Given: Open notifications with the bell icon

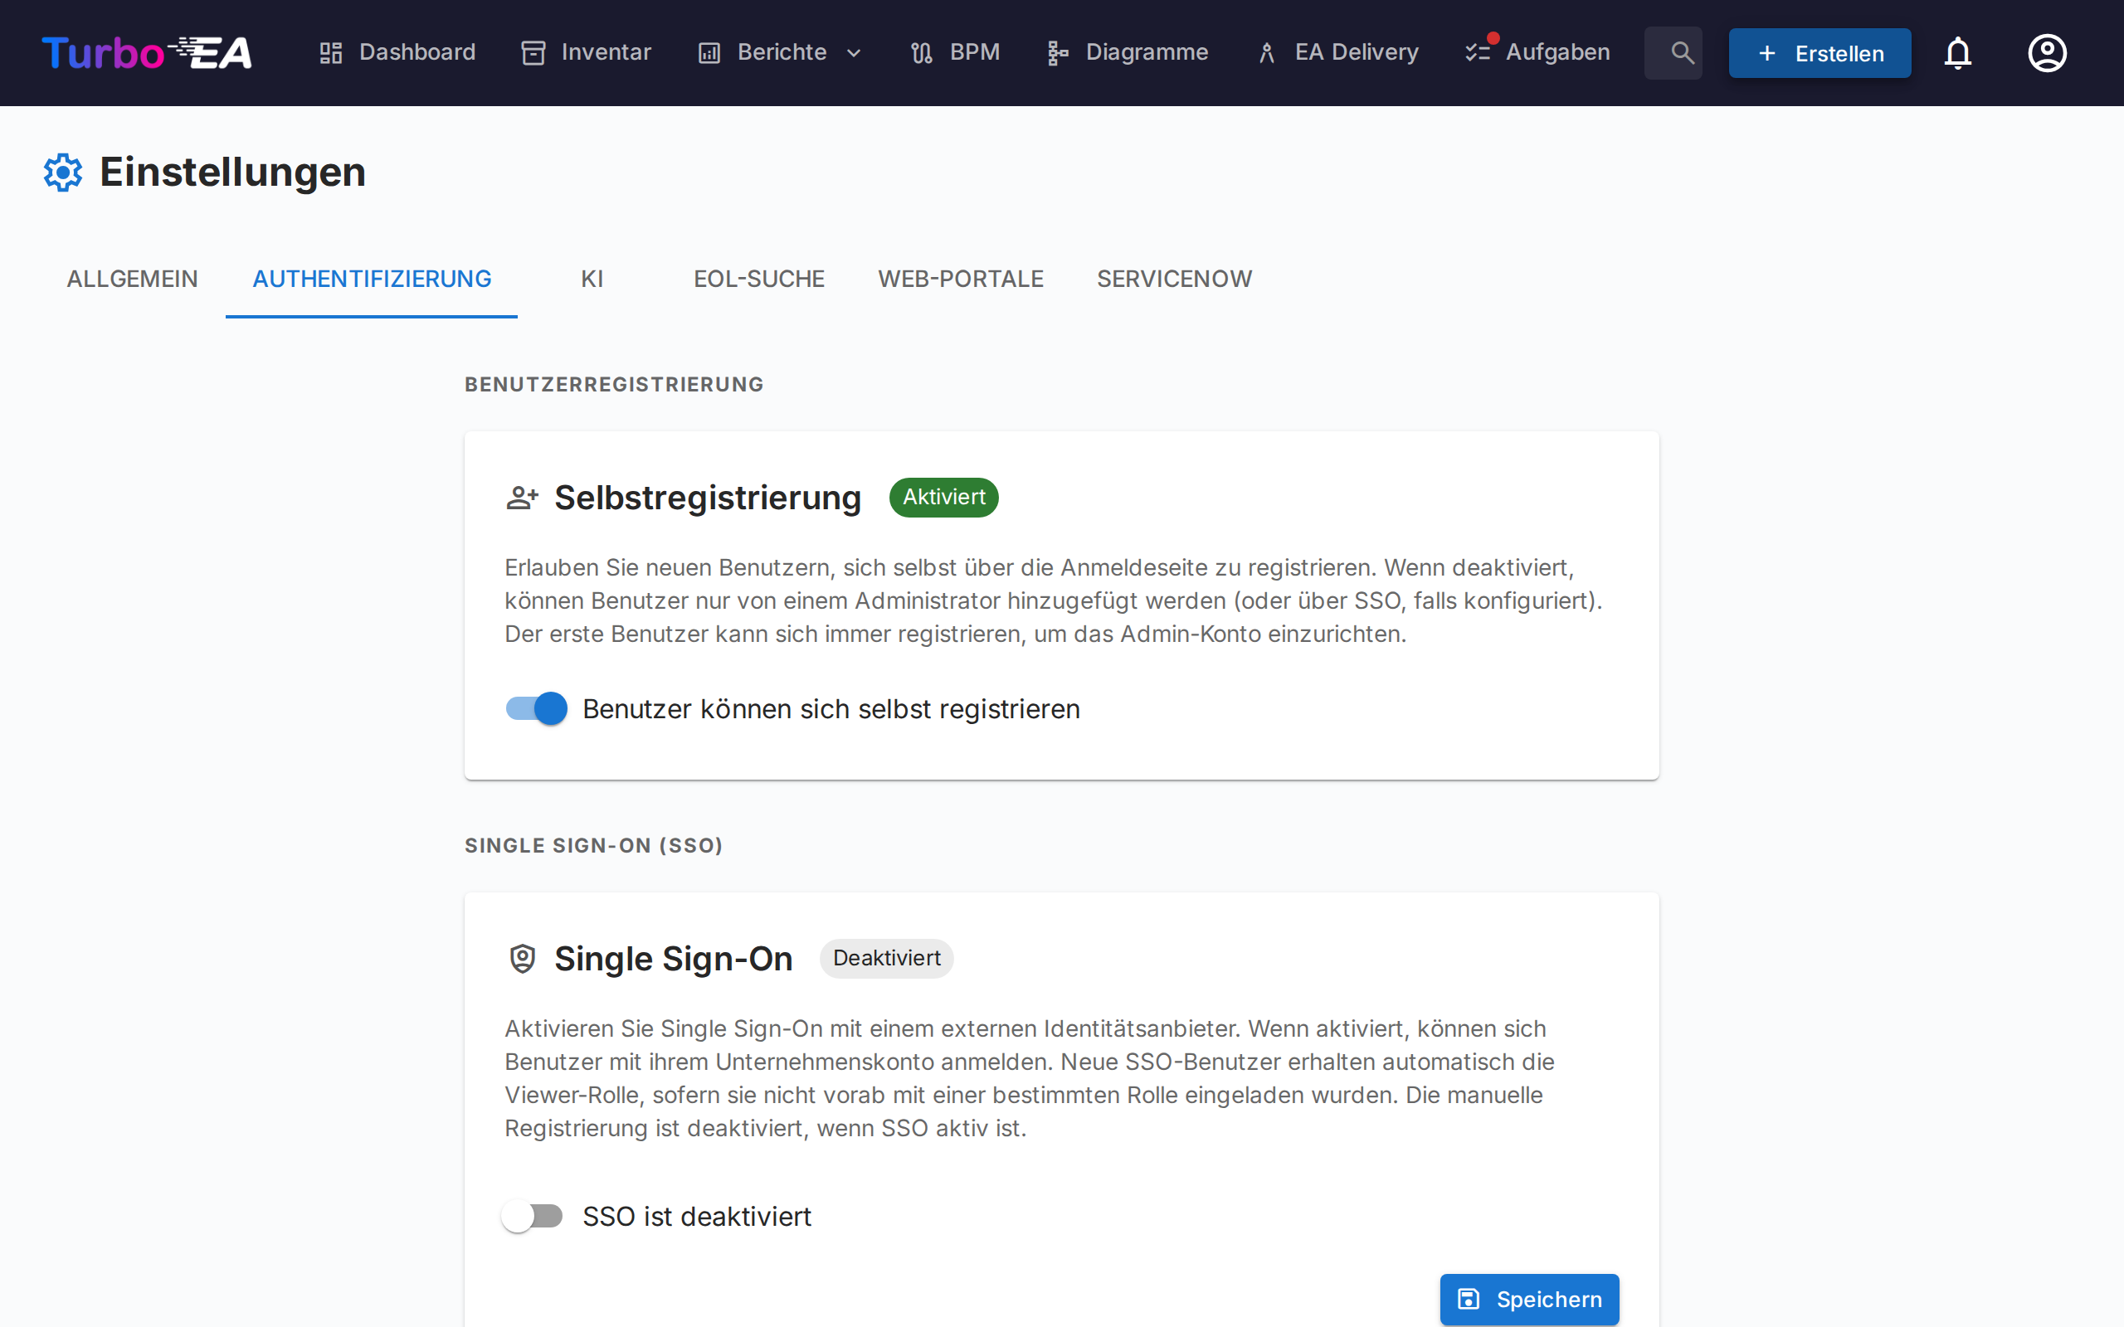Looking at the screenshot, I should coord(1958,52).
